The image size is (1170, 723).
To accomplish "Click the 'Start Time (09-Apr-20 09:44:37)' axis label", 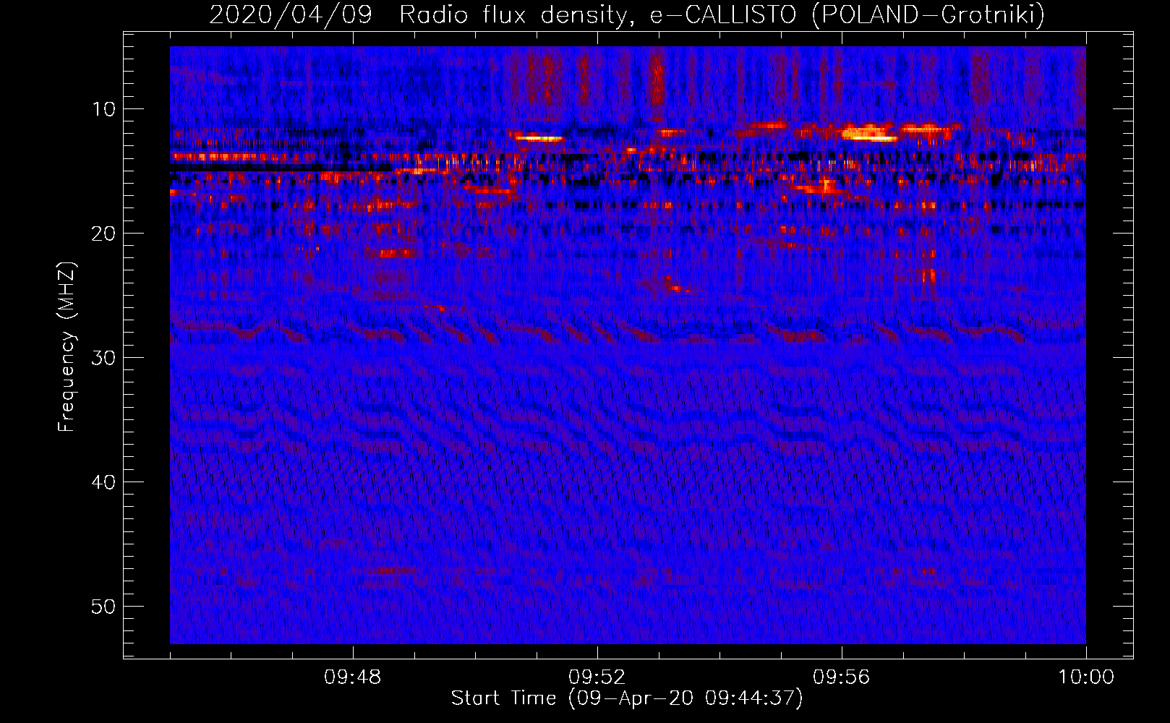I will pyautogui.click(x=627, y=698).
